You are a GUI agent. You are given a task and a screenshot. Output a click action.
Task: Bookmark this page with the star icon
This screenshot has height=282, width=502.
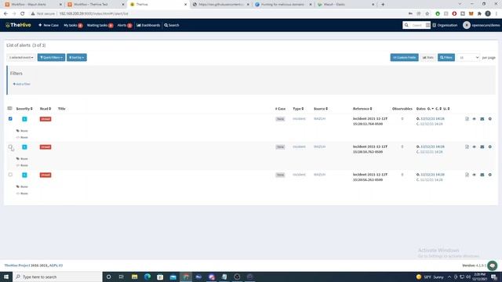(x=427, y=14)
